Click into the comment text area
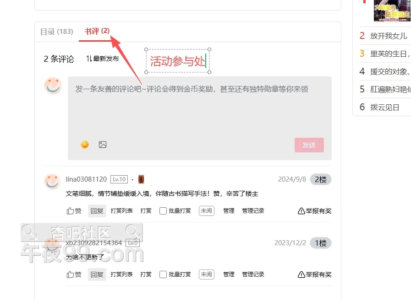This screenshot has height=301, width=411. pyautogui.click(x=200, y=107)
